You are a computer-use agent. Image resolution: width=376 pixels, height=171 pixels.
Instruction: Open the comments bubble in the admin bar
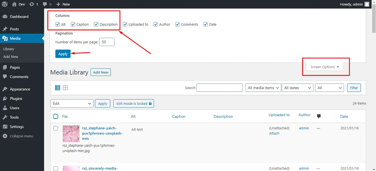(x=47, y=4)
